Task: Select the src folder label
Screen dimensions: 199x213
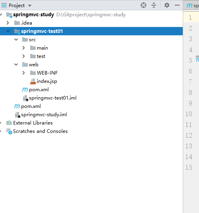Action: pos(32,40)
